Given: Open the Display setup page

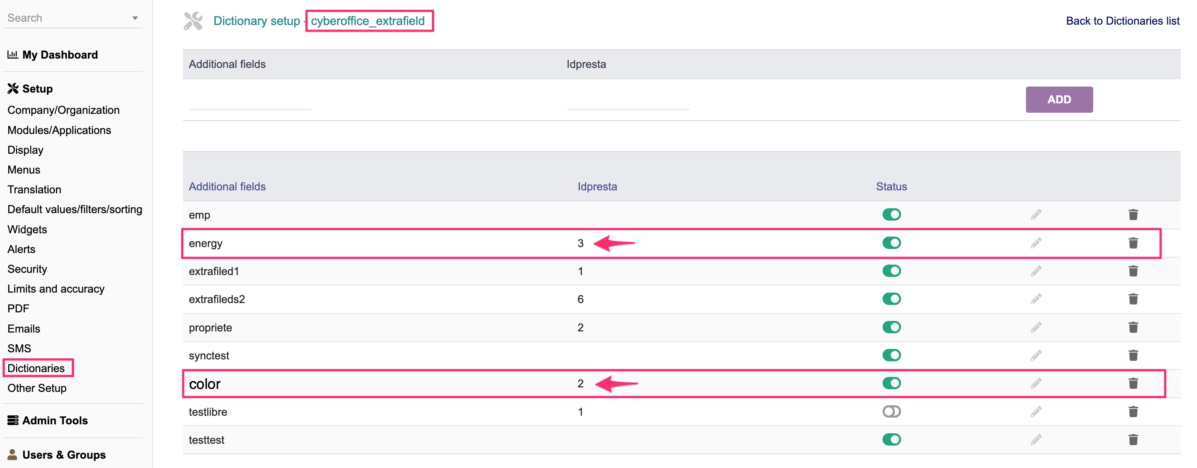Looking at the screenshot, I should point(25,150).
